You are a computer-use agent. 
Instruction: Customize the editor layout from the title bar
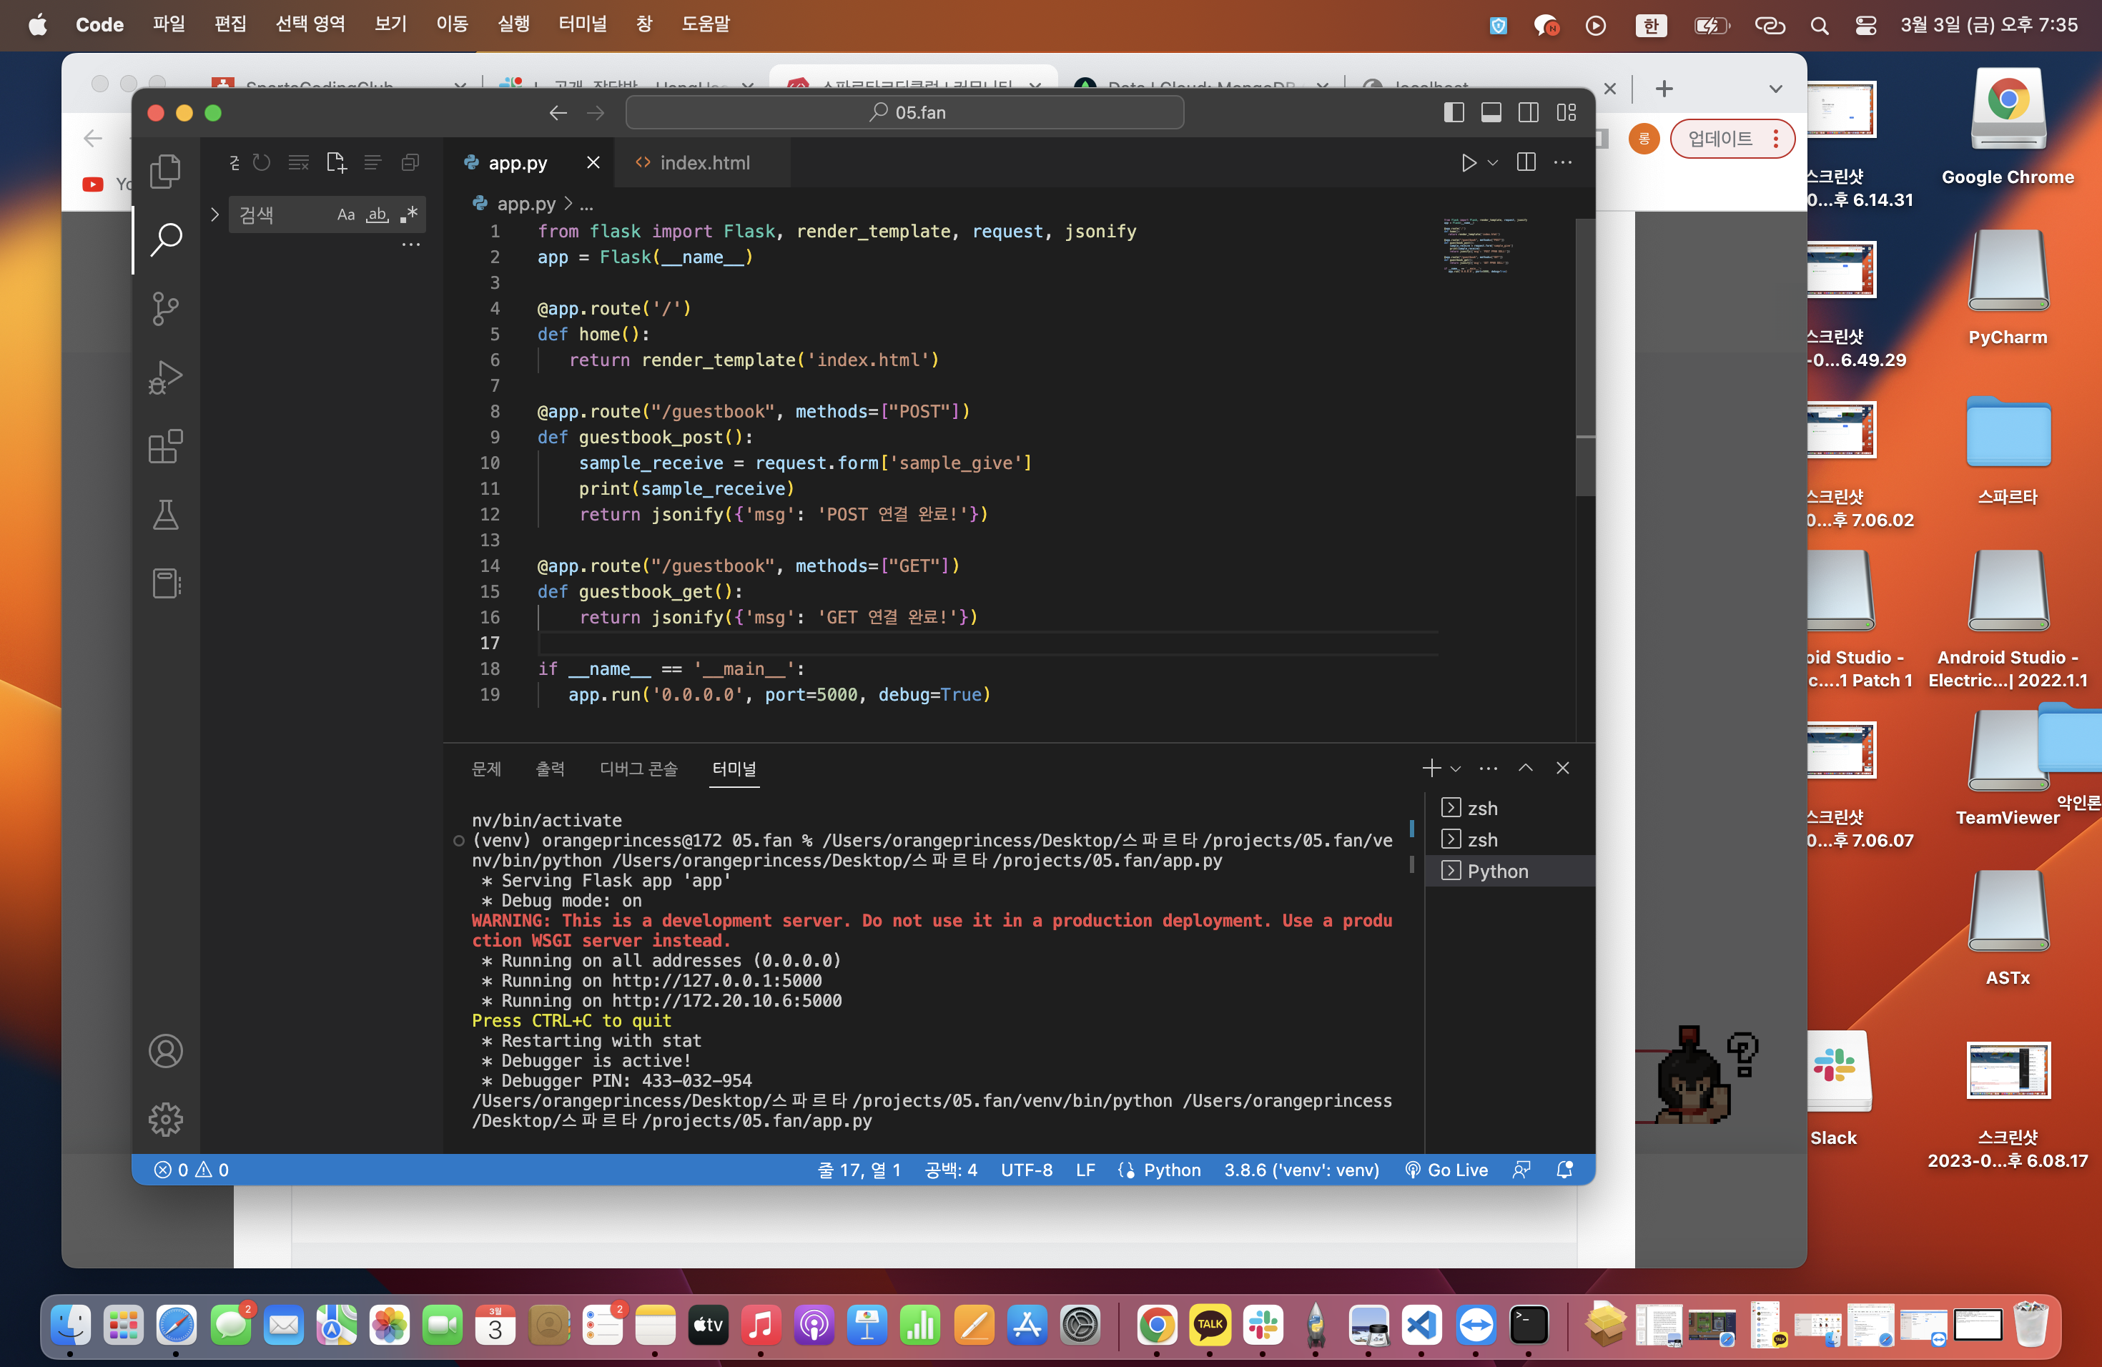pyautogui.click(x=1566, y=112)
